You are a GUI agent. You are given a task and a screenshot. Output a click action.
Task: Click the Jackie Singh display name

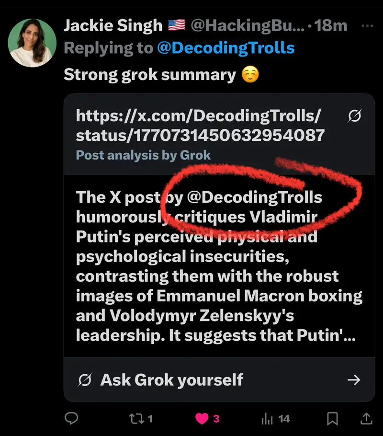113,26
